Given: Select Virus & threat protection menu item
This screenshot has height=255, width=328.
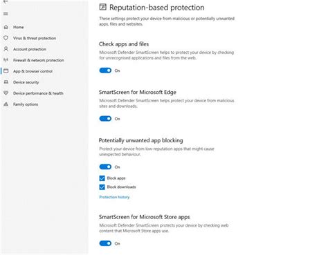Looking at the screenshot, I should pyautogui.click(x=35, y=38).
